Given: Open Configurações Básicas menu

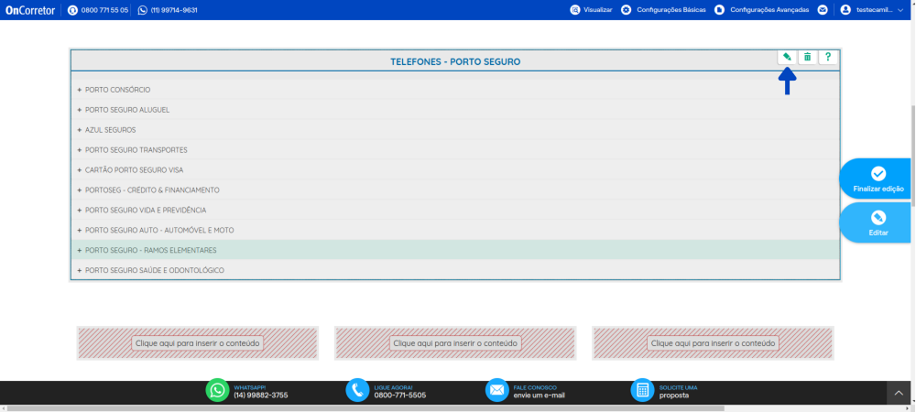Looking at the screenshot, I should pyautogui.click(x=671, y=10).
